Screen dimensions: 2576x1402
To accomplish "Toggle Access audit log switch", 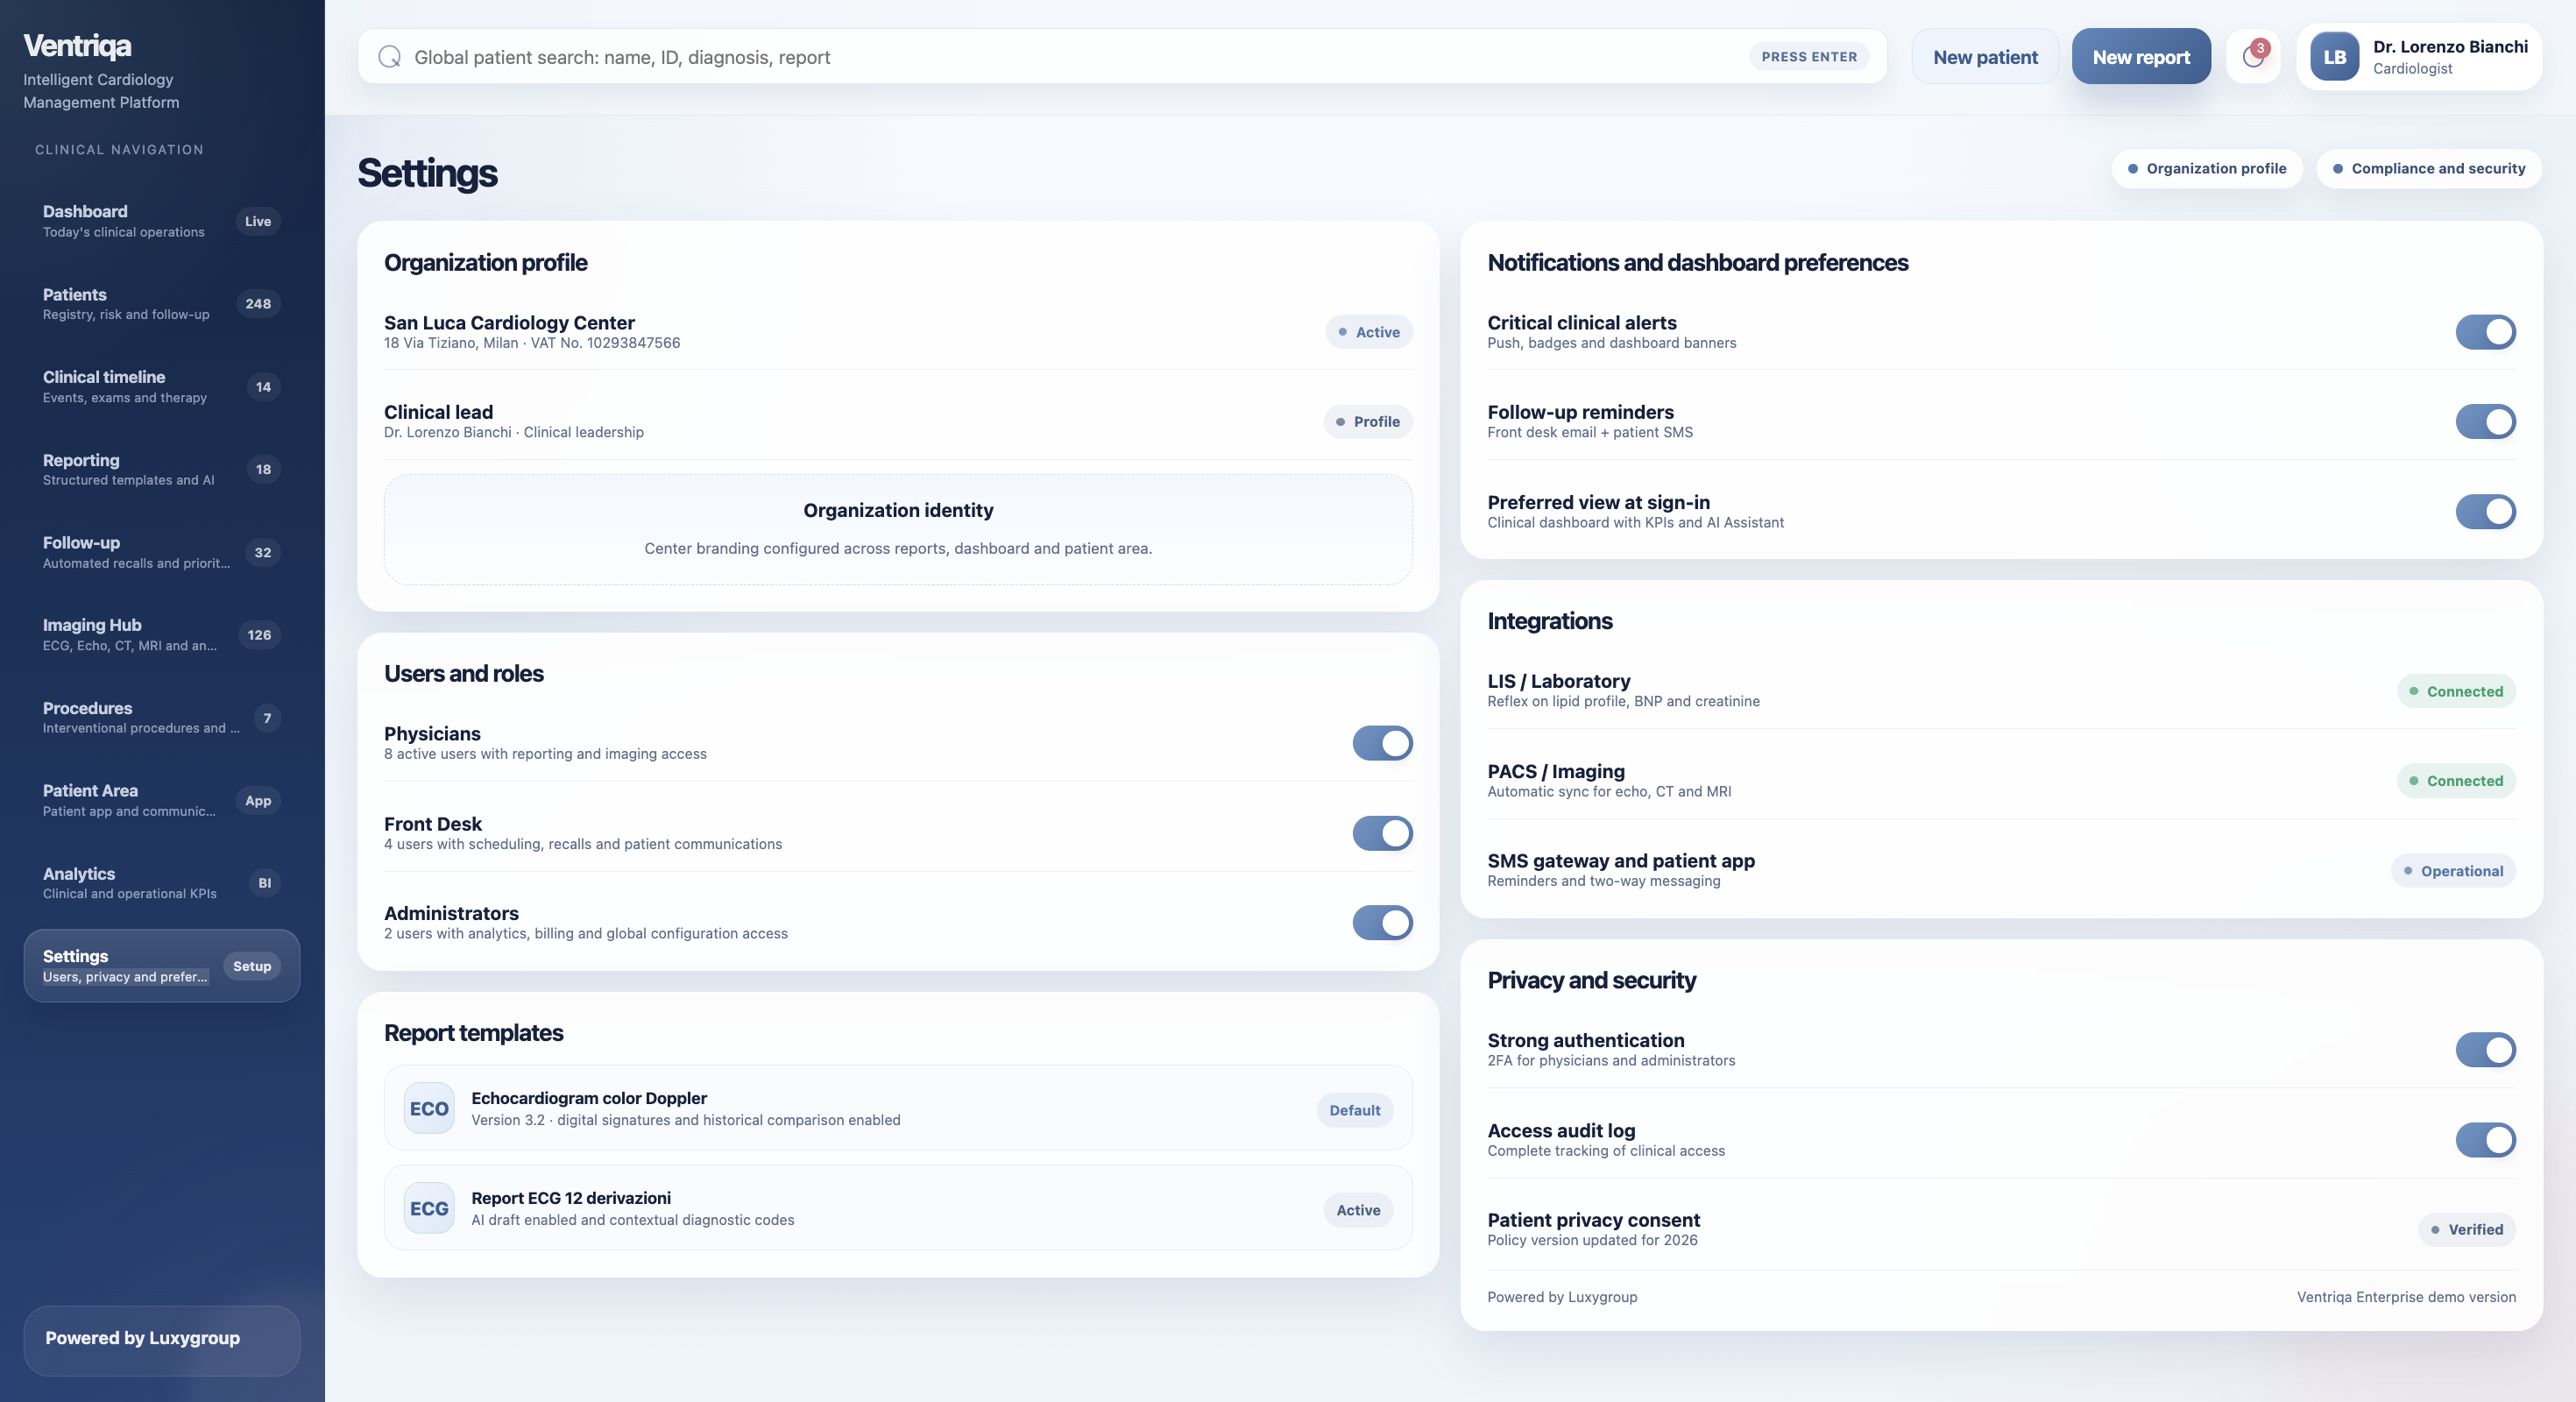I will point(2485,1140).
